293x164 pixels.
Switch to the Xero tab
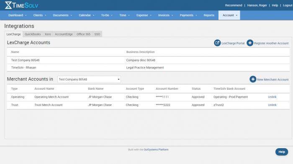point(48,34)
